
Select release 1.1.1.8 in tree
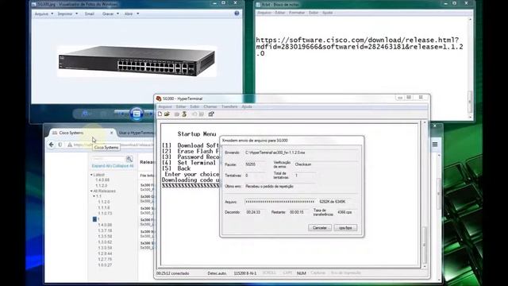(104, 207)
